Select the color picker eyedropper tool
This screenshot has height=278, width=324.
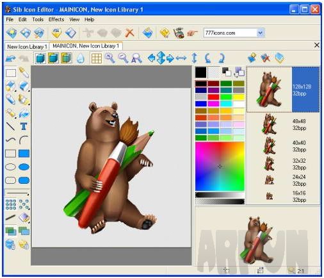pos(24,72)
